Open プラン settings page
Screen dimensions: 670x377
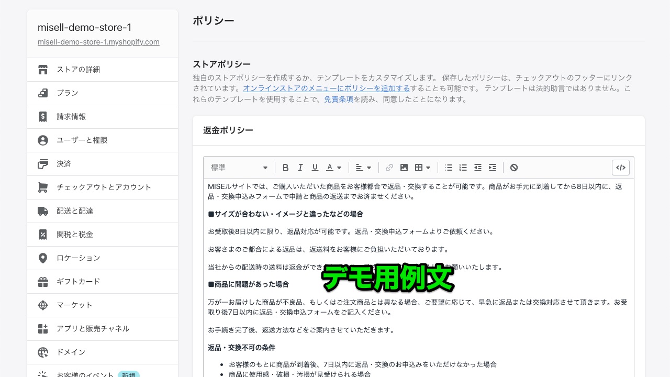click(103, 93)
